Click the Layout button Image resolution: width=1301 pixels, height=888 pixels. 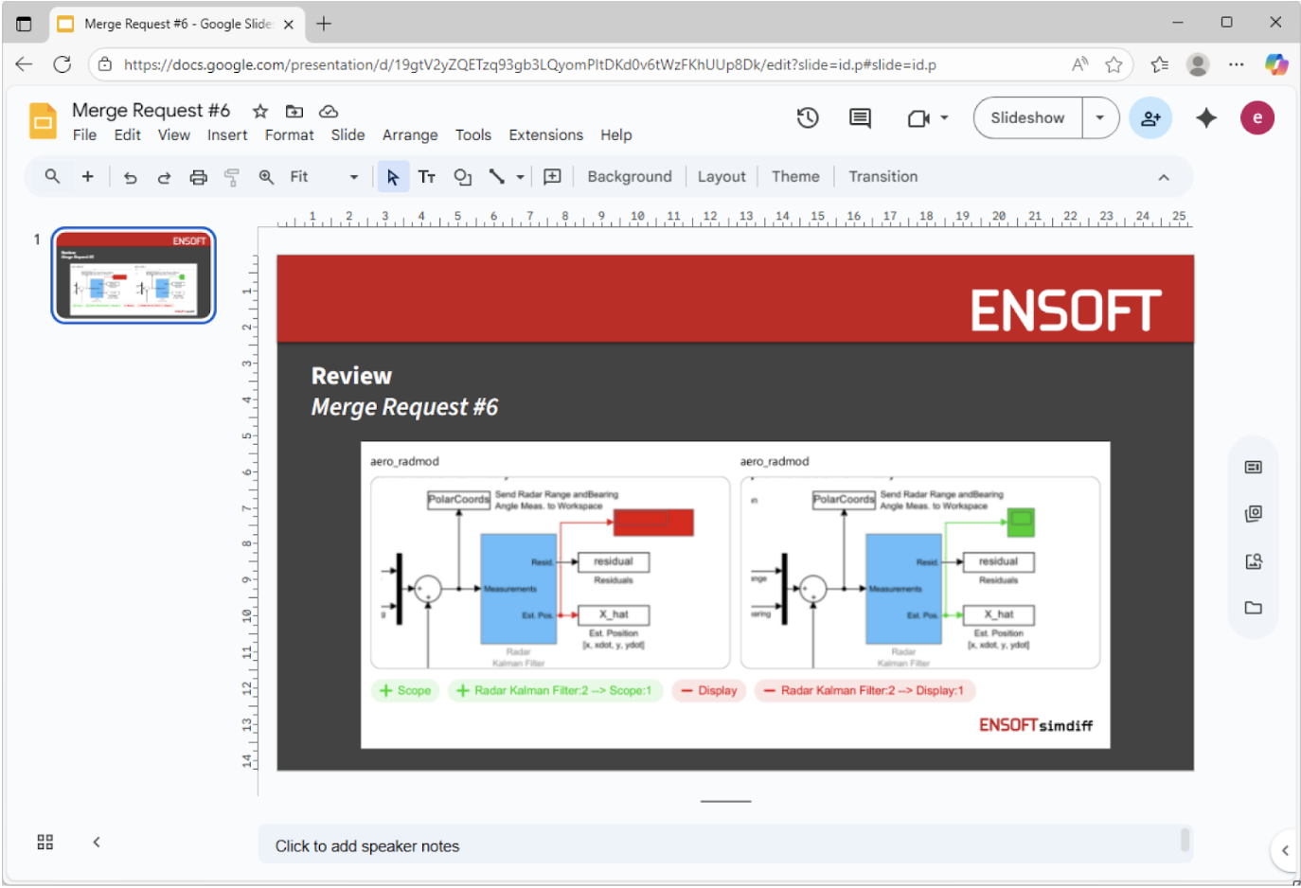coord(722,177)
